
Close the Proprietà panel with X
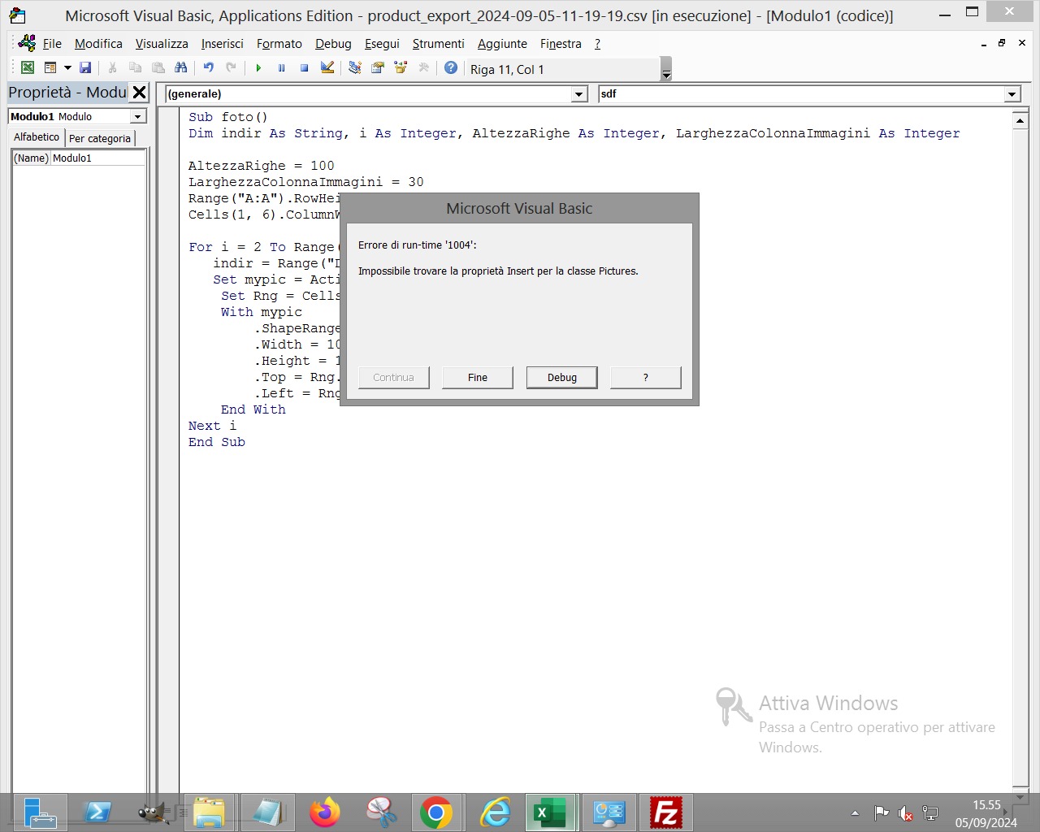140,93
